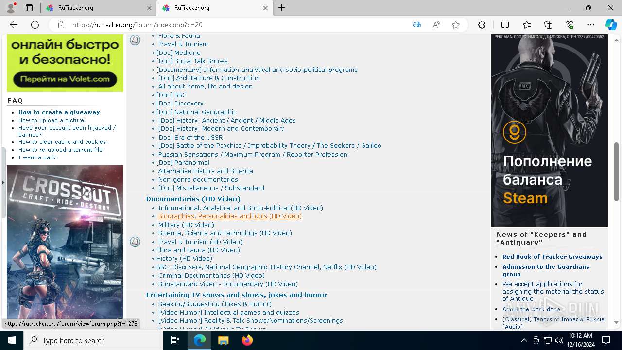Open Entertaining TV shows and shows link
622x350 pixels.
tap(237, 295)
